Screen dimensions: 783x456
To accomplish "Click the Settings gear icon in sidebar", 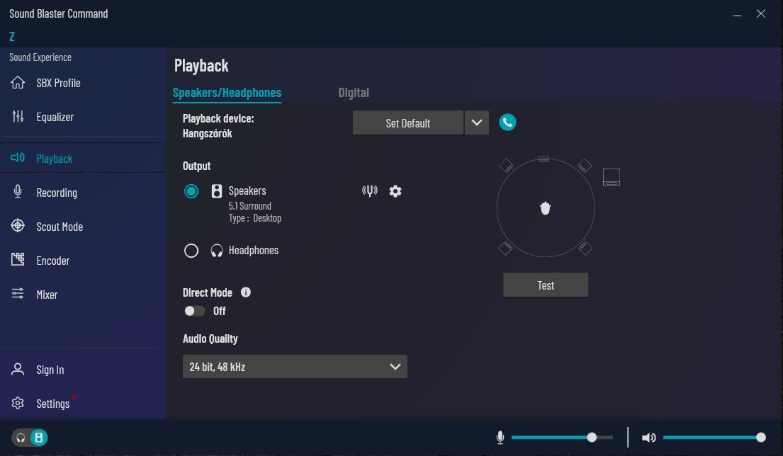I will coord(18,403).
